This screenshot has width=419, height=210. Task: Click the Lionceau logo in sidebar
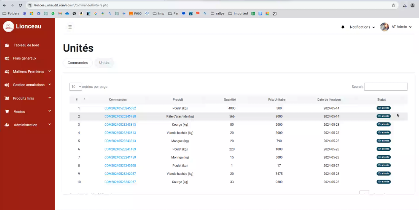8,27
